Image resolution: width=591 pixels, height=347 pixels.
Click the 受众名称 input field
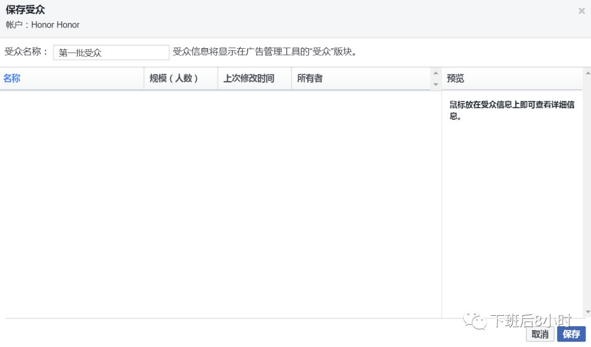click(111, 53)
